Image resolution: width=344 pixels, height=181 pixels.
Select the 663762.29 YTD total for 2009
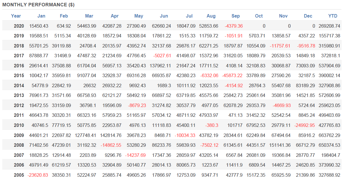coord(329,135)
